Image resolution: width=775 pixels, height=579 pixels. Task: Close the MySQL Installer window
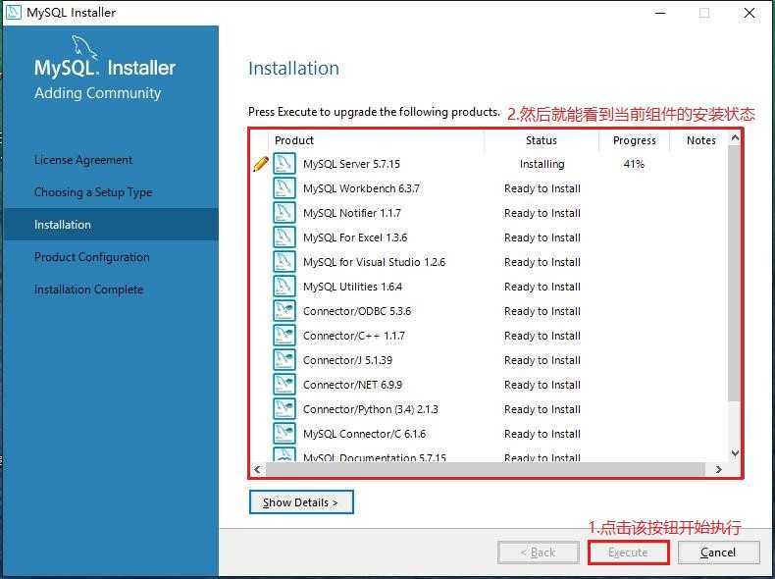749,13
